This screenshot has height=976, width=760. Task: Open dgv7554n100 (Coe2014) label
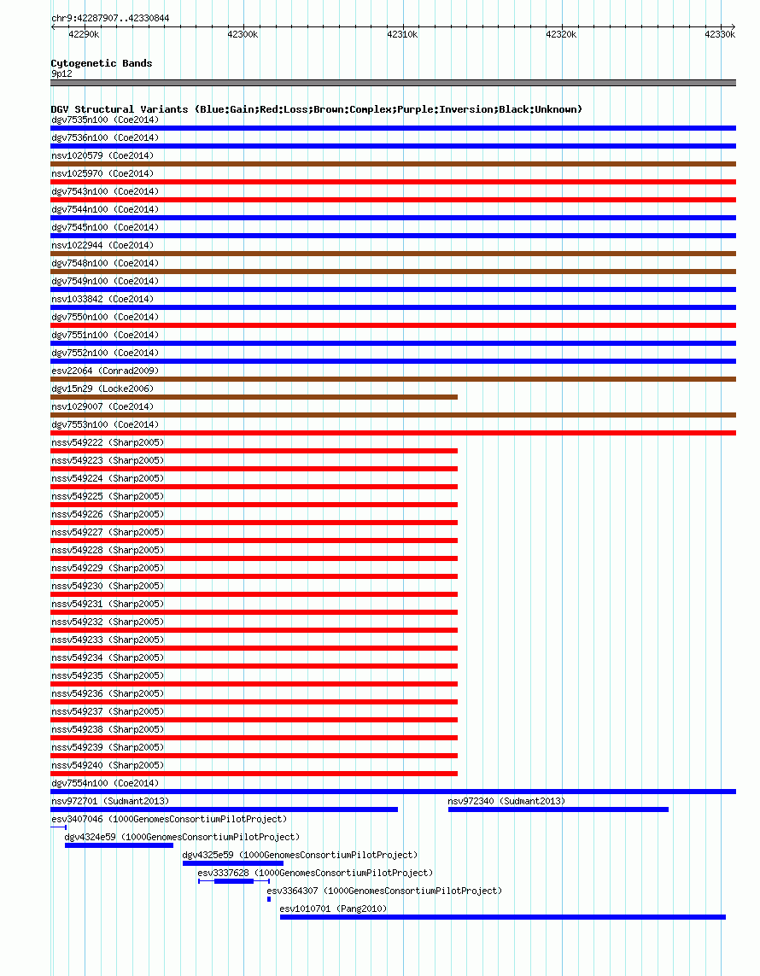[105, 783]
